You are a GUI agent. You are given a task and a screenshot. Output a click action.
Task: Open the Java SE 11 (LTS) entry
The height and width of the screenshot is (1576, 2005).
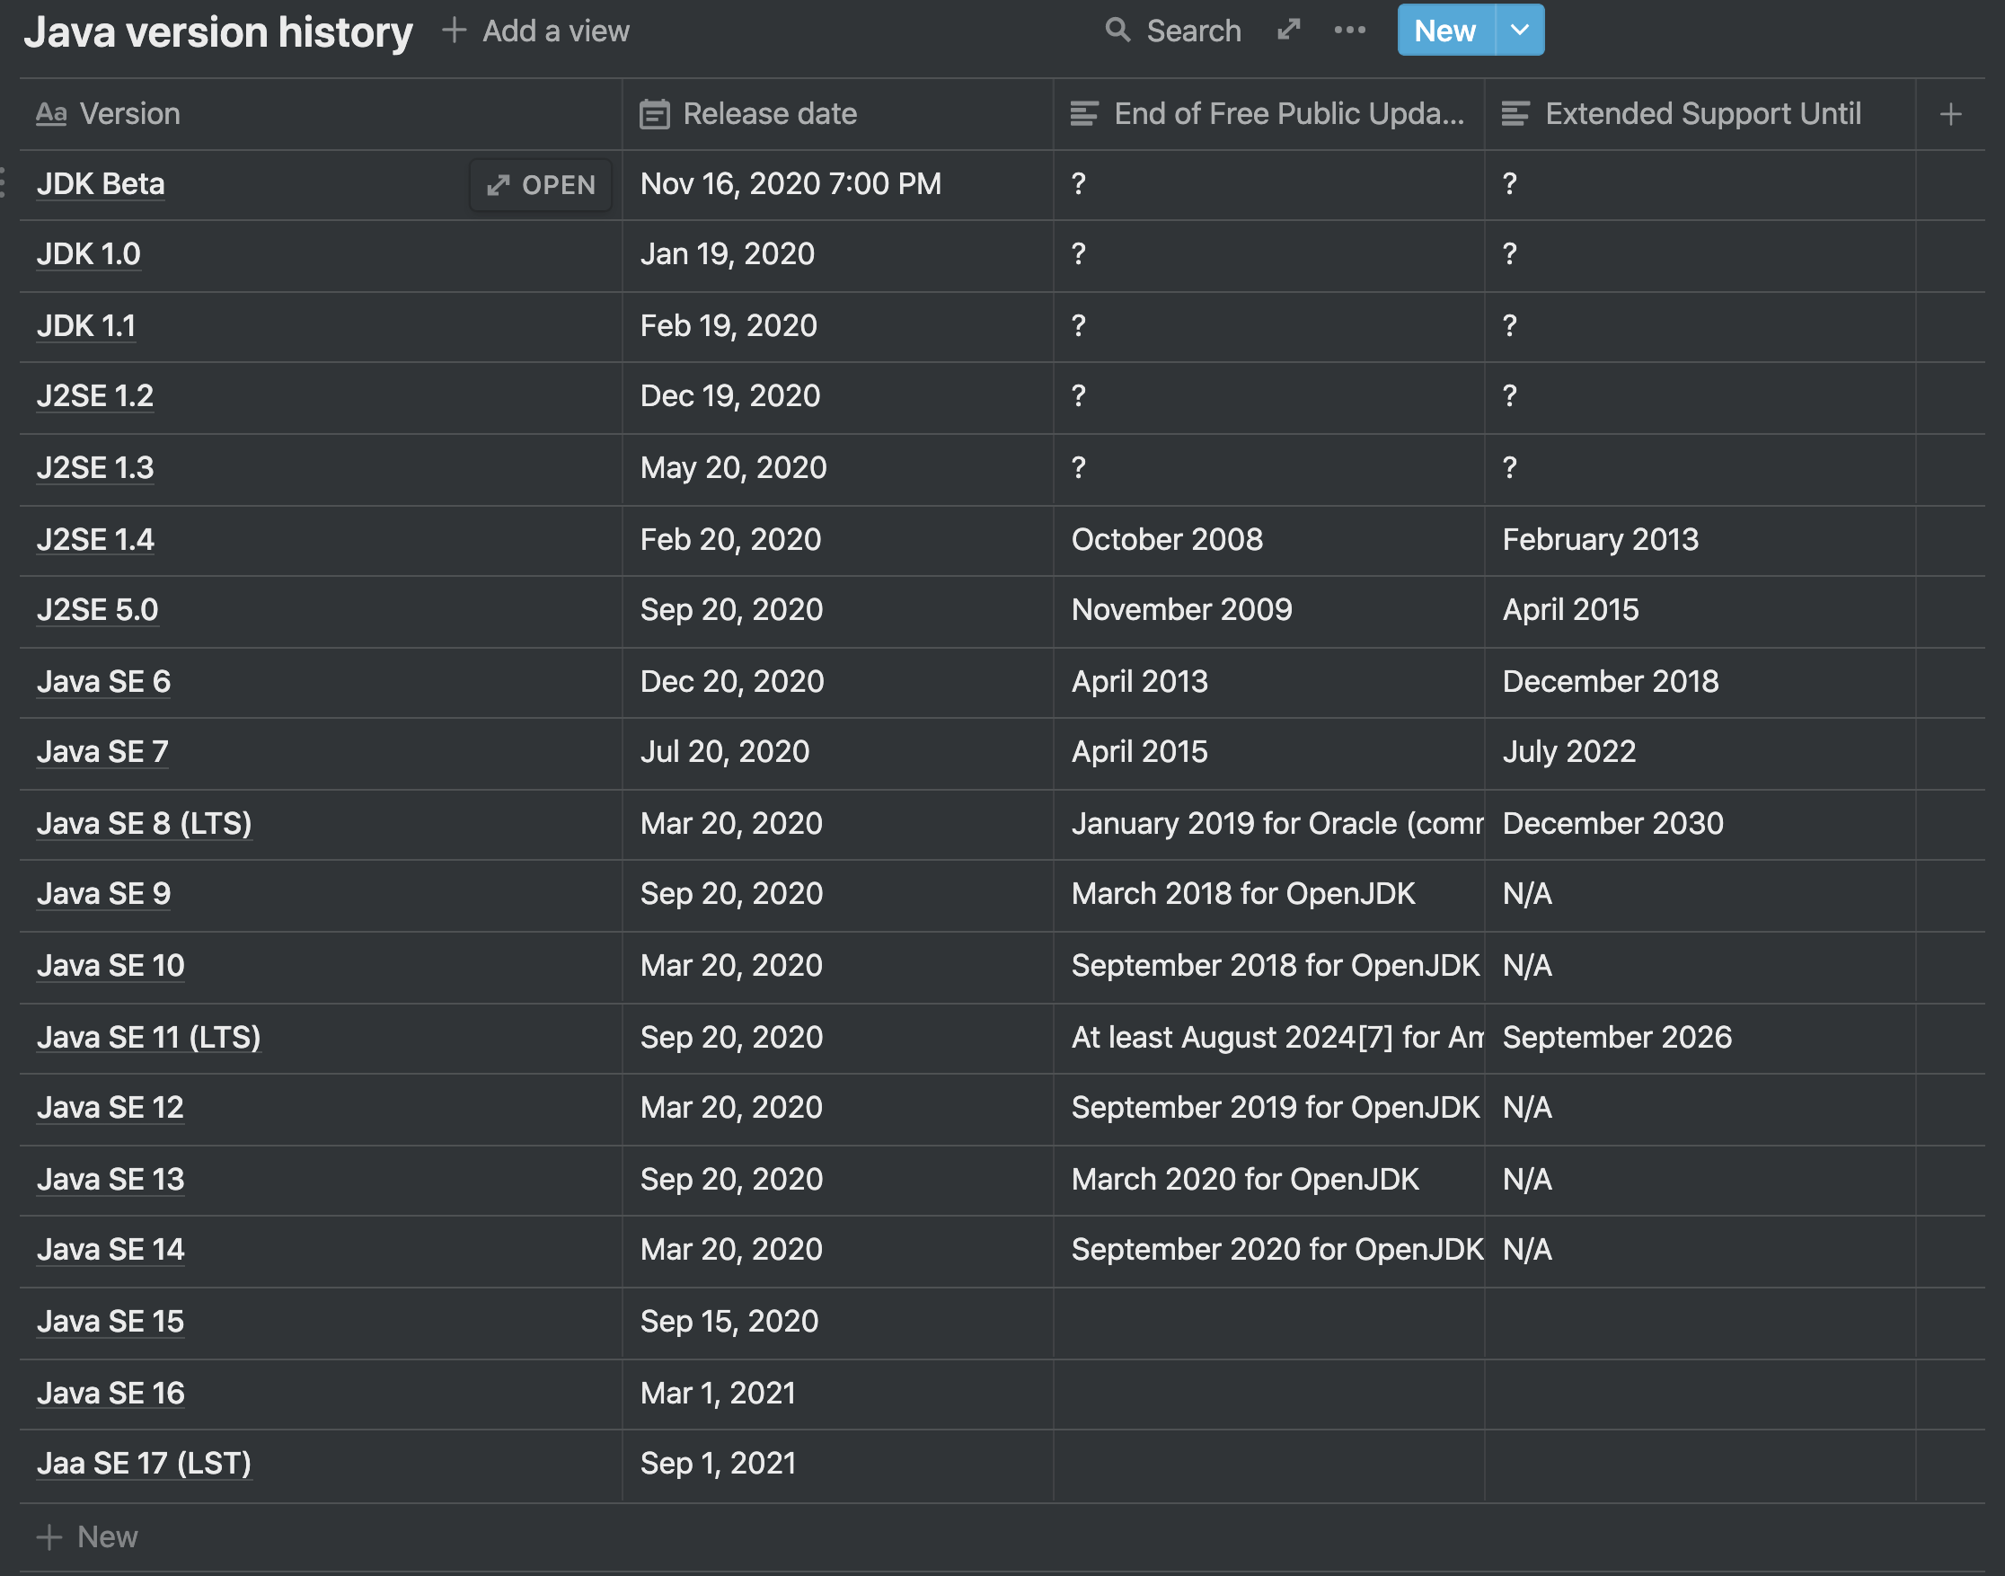(149, 1037)
